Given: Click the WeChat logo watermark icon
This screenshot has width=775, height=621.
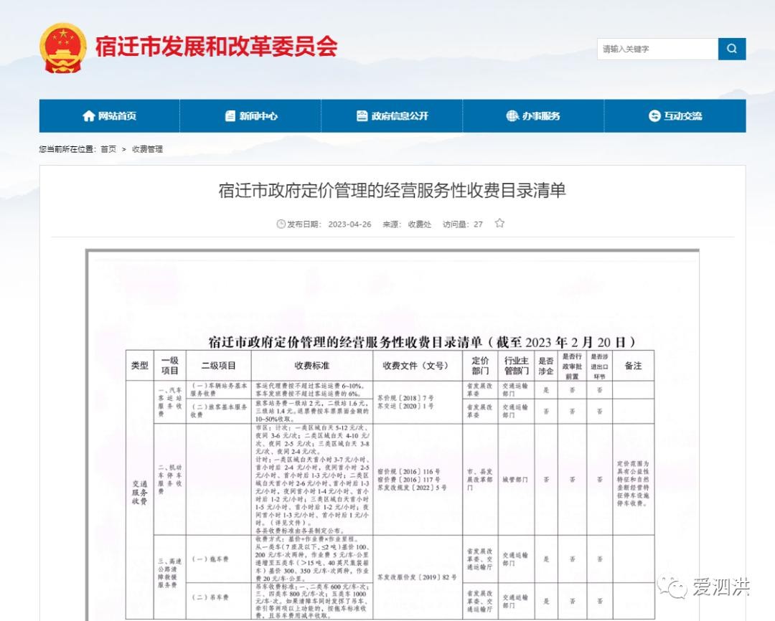Looking at the screenshot, I should click(672, 587).
